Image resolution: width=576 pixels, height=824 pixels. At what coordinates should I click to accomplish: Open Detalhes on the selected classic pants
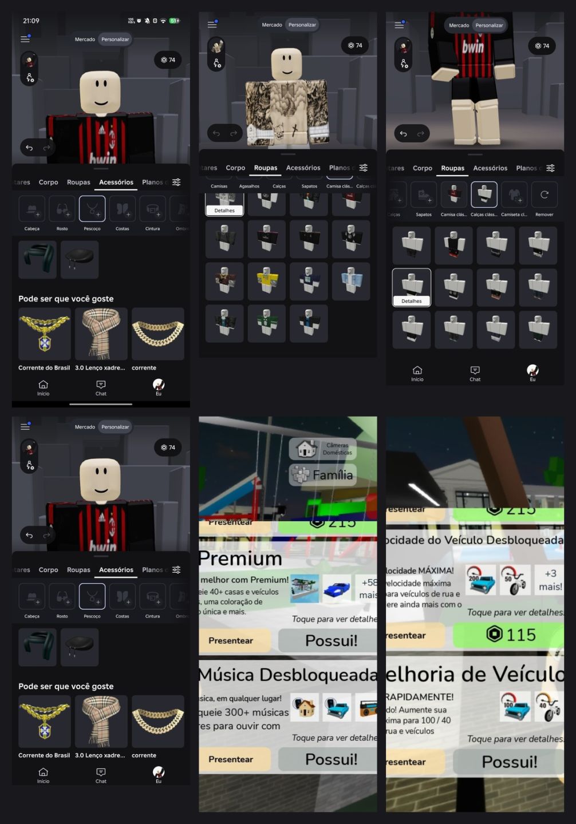click(411, 301)
